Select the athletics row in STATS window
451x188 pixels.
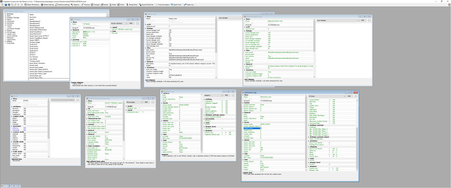(x=29, y=128)
